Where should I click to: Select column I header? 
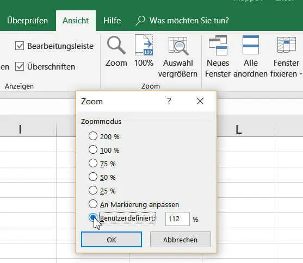(20, 129)
